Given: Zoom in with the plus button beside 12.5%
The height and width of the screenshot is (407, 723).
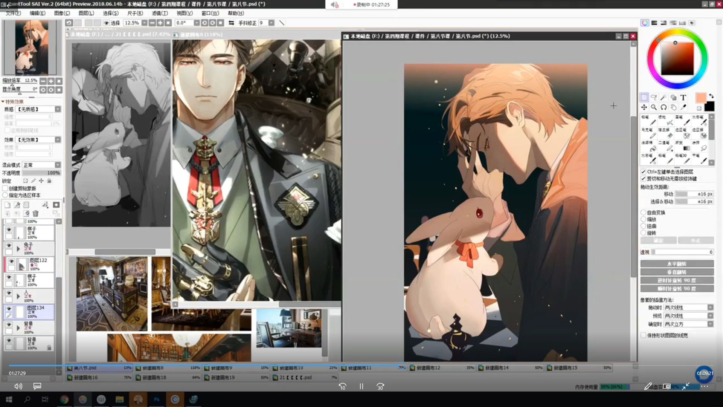Looking at the screenshot, I should coord(160,23).
